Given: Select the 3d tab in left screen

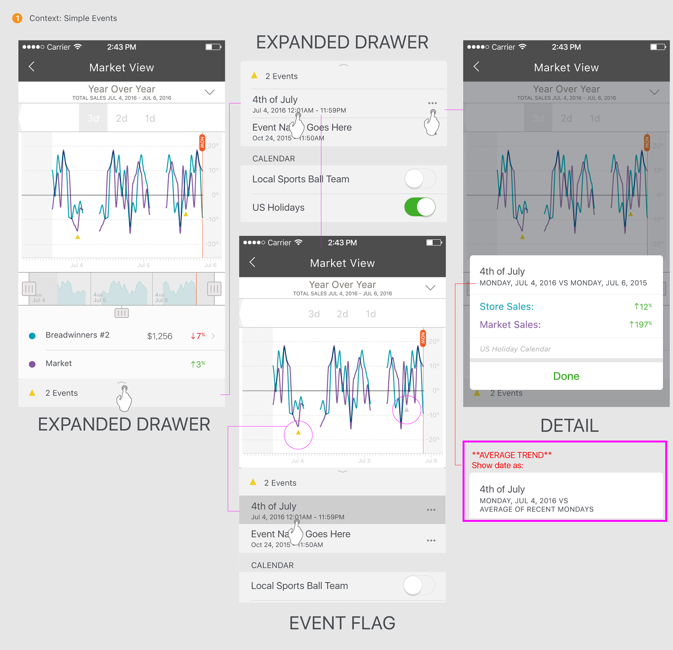Looking at the screenshot, I should tap(93, 118).
